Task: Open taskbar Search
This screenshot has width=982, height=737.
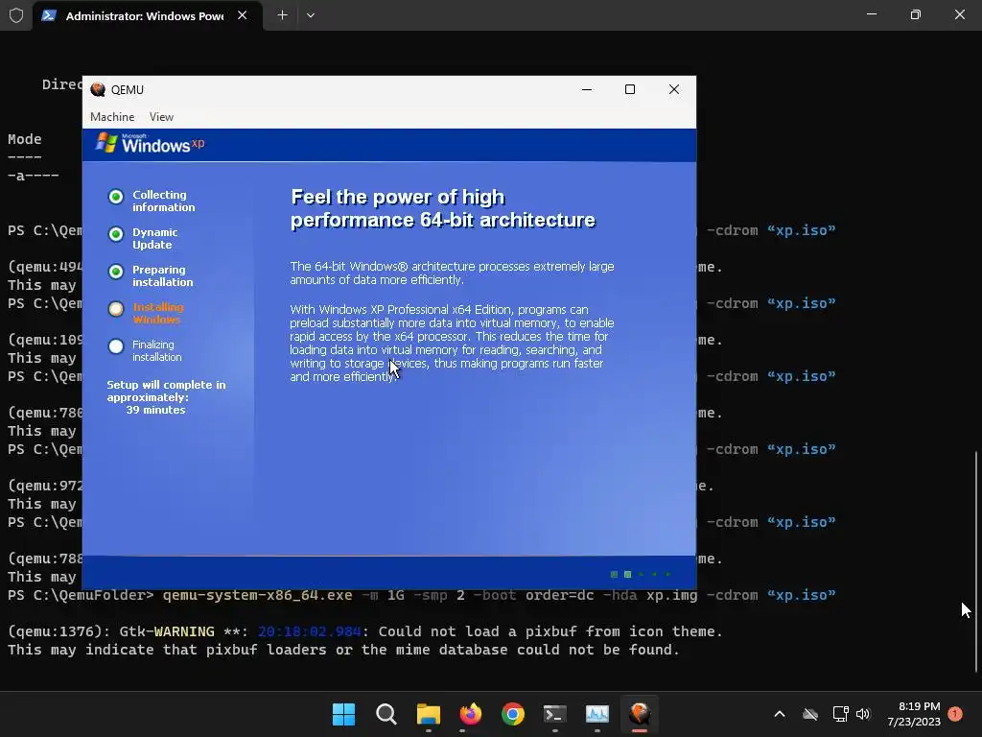Action: 386,714
